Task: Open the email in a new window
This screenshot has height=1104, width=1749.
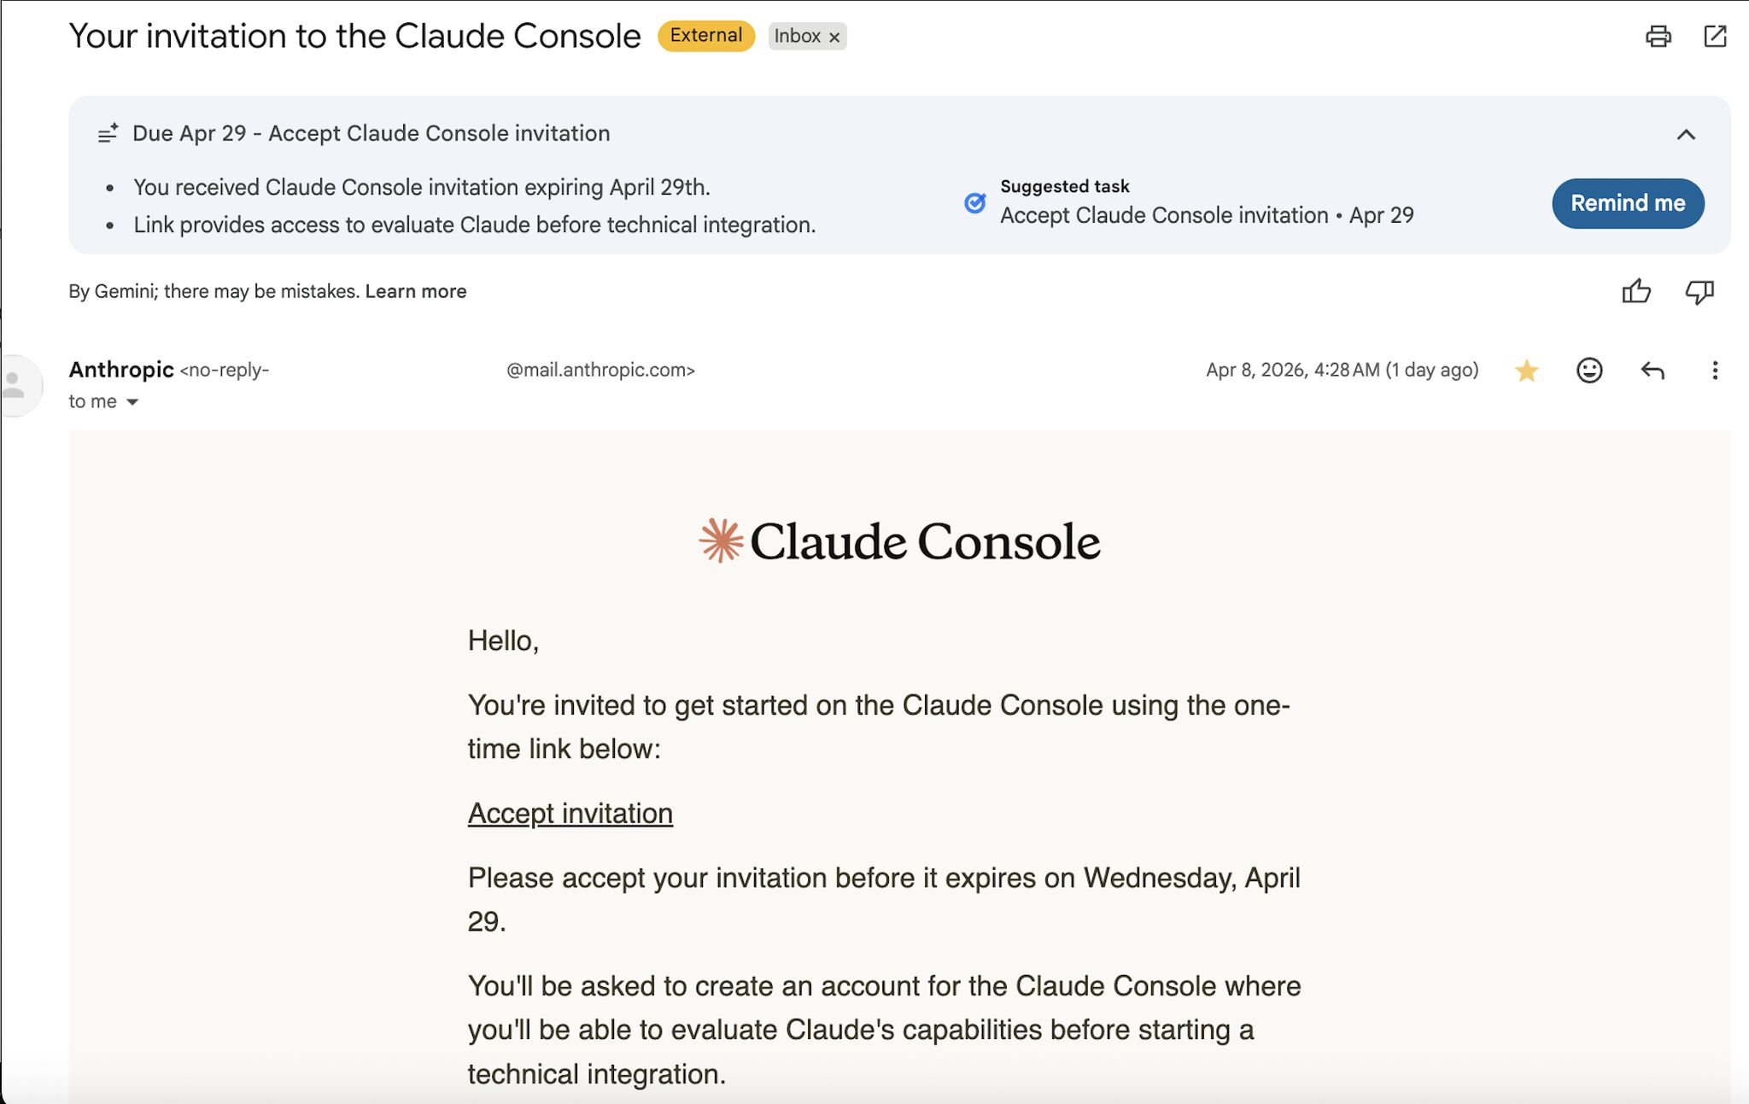Action: pyautogui.click(x=1717, y=37)
